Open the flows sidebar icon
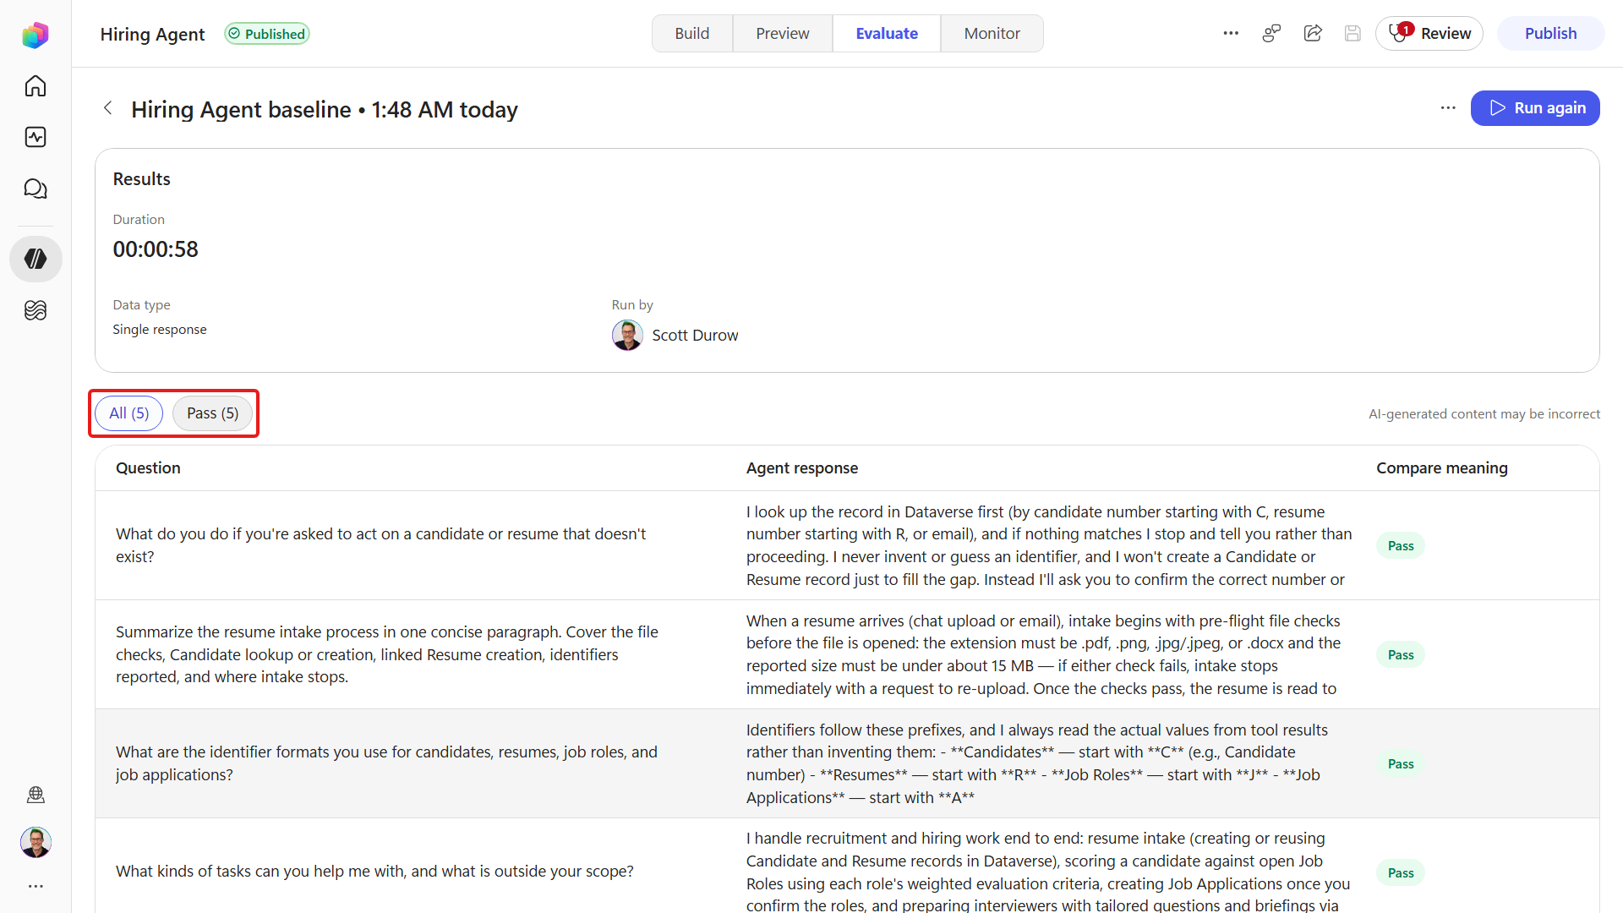The image size is (1623, 913). [36, 310]
